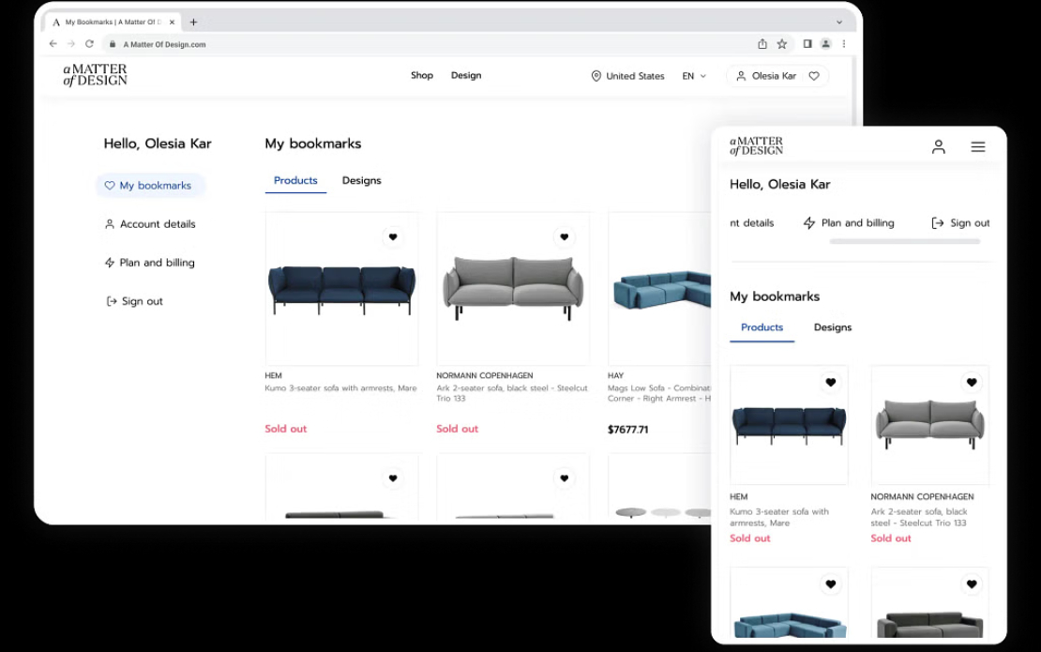
Task: Select Products tab on desktop
Action: tap(295, 181)
